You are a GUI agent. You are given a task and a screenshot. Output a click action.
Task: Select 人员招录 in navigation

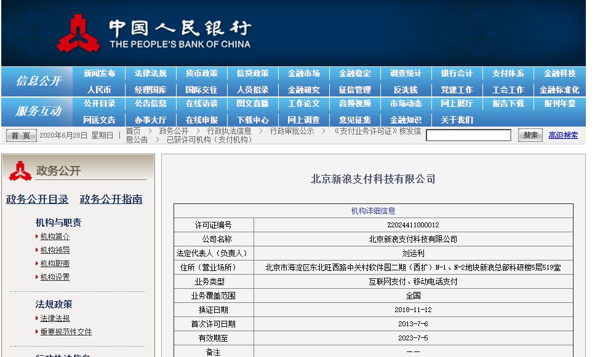point(252,90)
